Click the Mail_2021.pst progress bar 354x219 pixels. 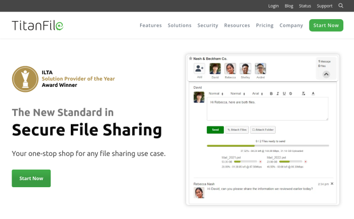point(245,161)
